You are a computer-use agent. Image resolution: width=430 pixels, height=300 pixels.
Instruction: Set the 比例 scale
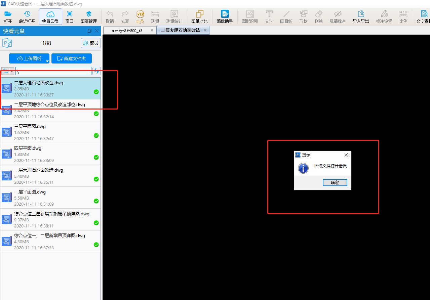403,17
